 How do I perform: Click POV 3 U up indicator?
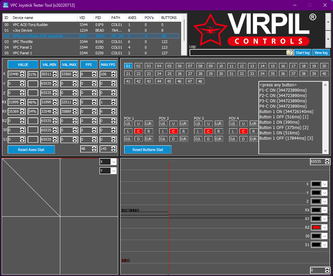click(208, 124)
